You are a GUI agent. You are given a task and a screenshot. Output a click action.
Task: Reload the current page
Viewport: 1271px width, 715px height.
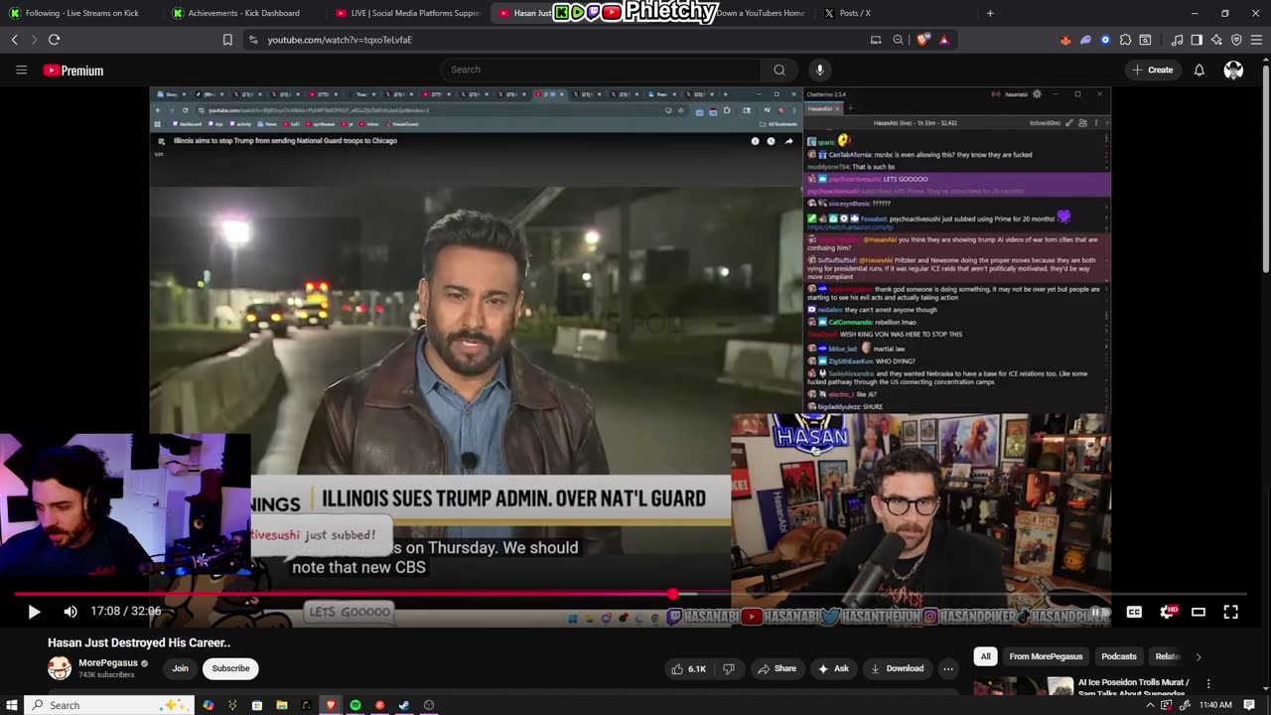click(x=54, y=40)
